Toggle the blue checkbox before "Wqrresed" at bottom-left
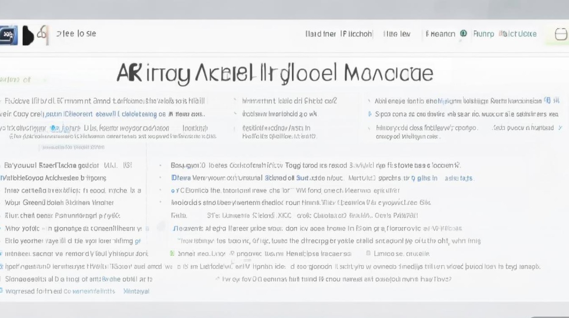This screenshot has height=318, width=569. pos(2,291)
